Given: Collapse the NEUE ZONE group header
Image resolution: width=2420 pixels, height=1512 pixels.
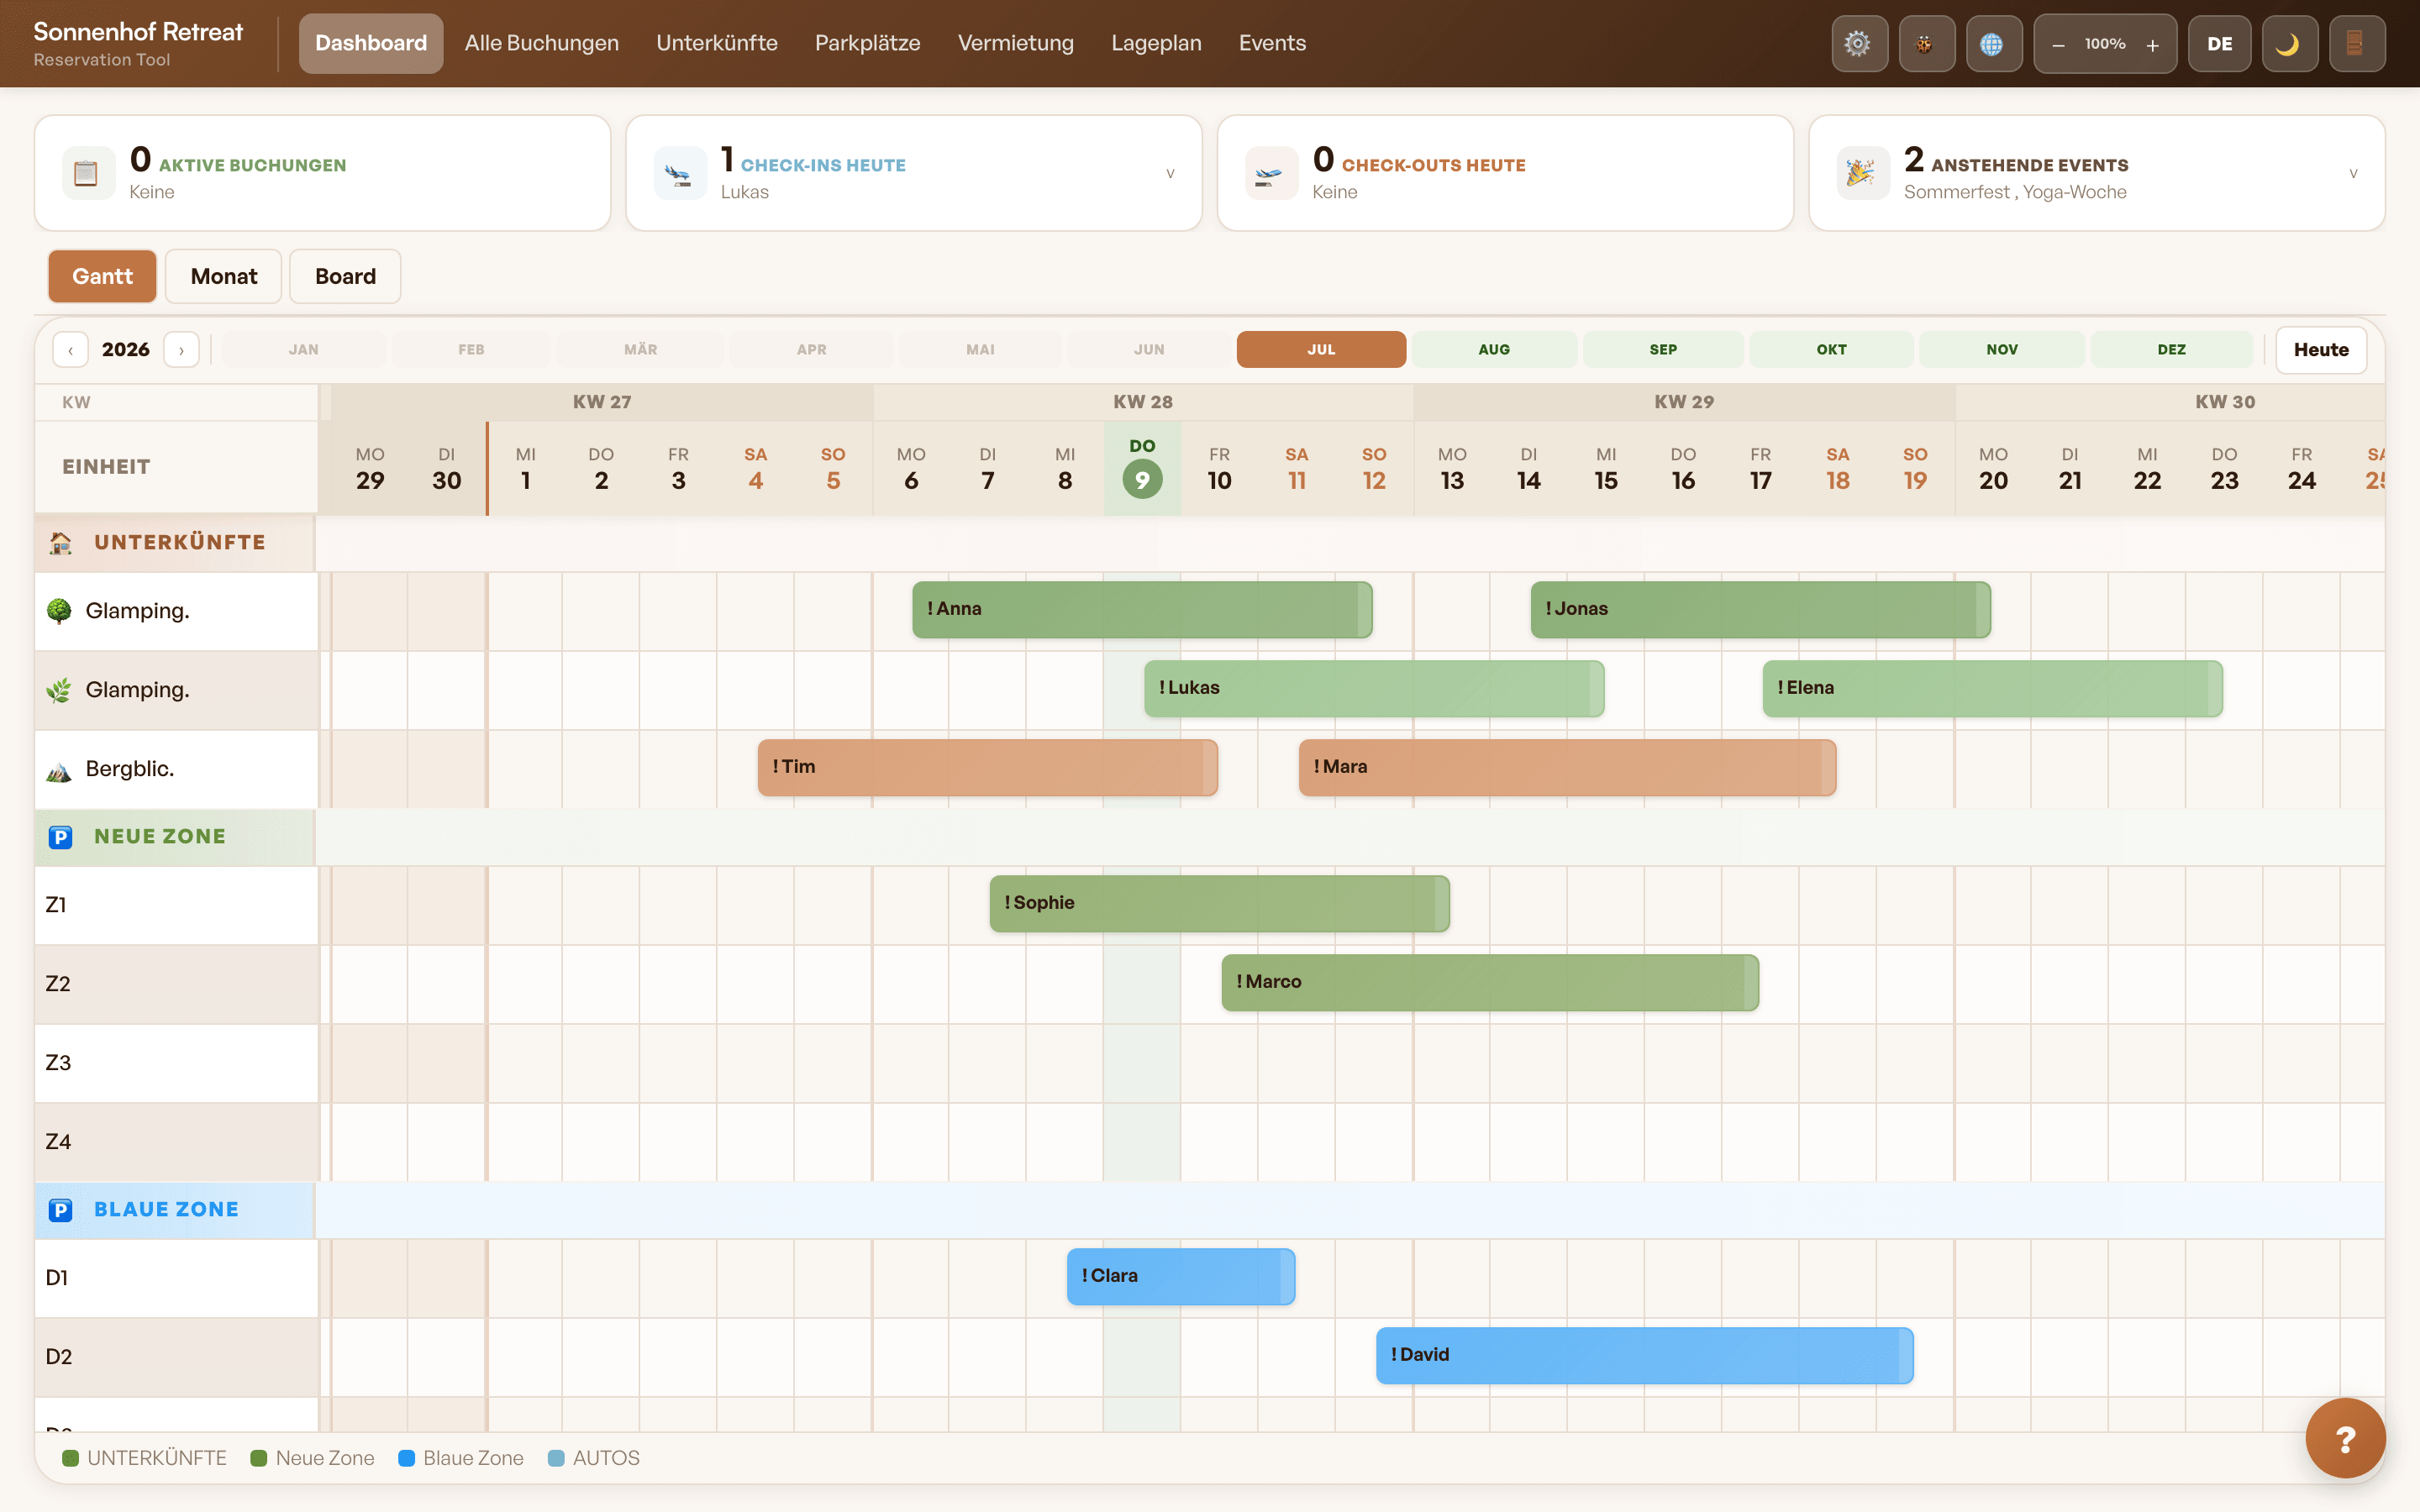Looking at the screenshot, I should point(175,837).
